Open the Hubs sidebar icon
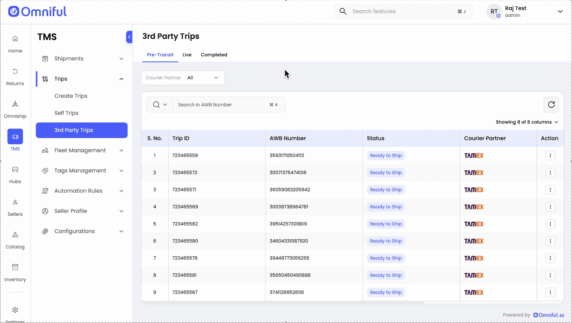 15,170
